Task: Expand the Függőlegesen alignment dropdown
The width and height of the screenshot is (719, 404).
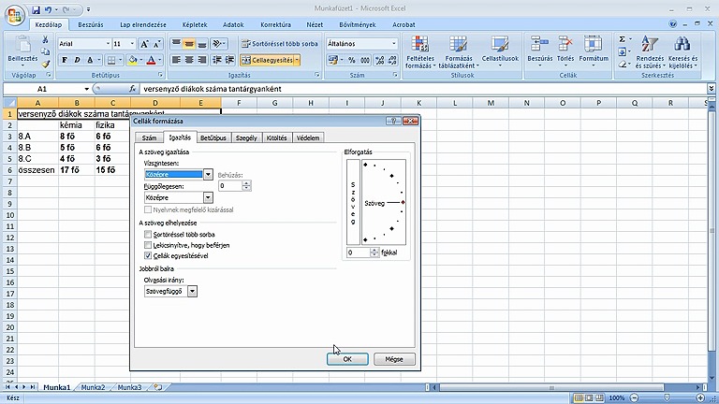Action: pyautogui.click(x=208, y=197)
